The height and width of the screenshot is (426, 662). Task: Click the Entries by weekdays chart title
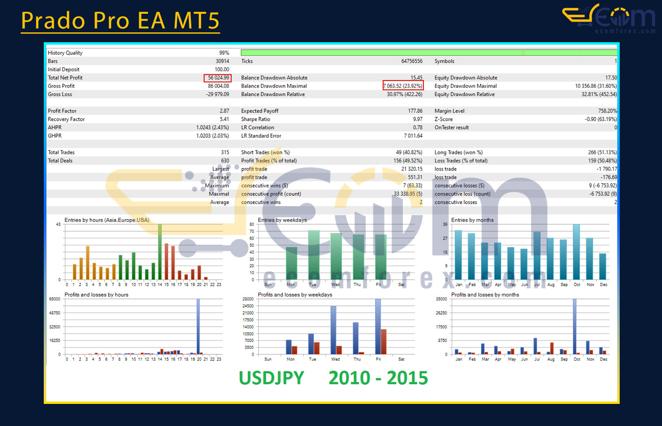click(x=282, y=220)
